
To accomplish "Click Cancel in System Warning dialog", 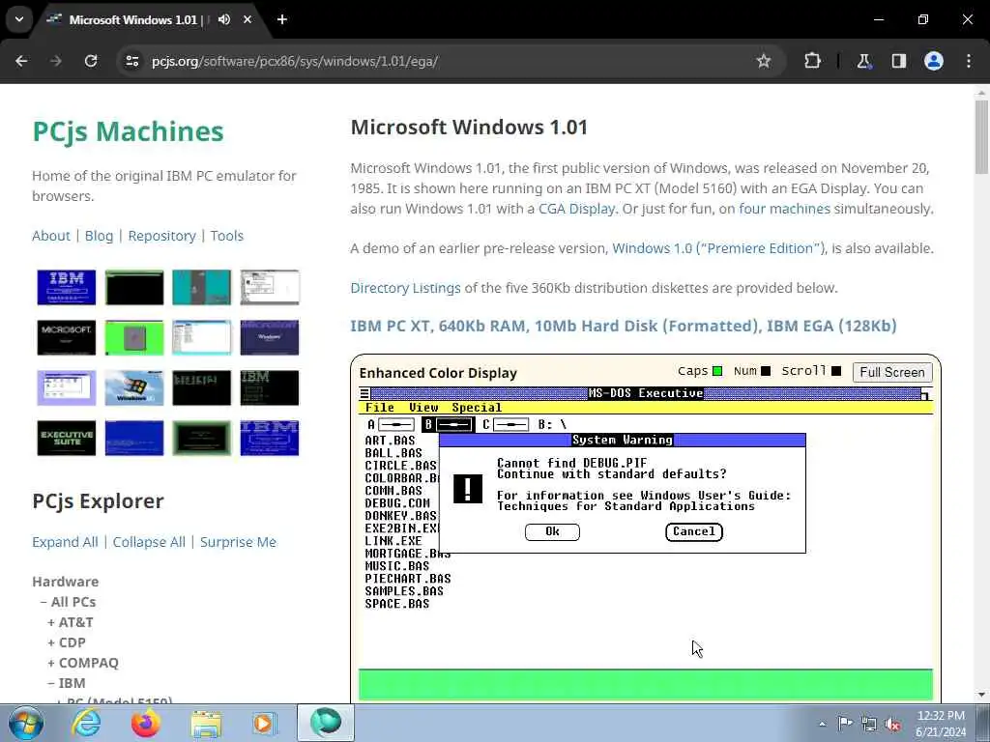I will [694, 532].
